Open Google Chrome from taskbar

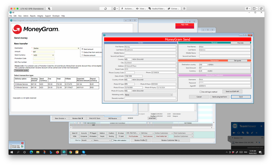[70, 152]
